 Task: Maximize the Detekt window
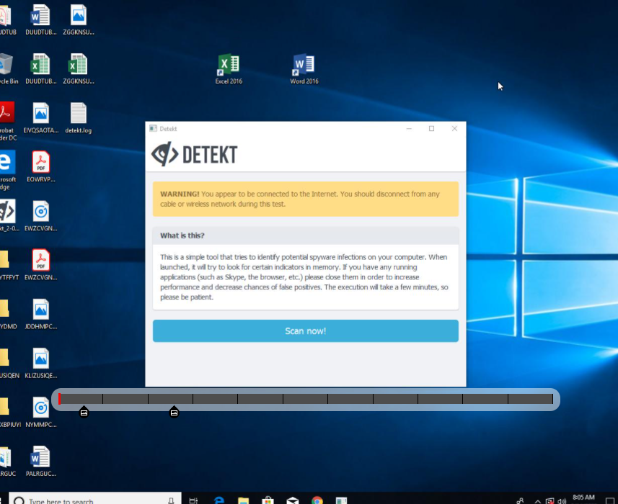coord(431,129)
